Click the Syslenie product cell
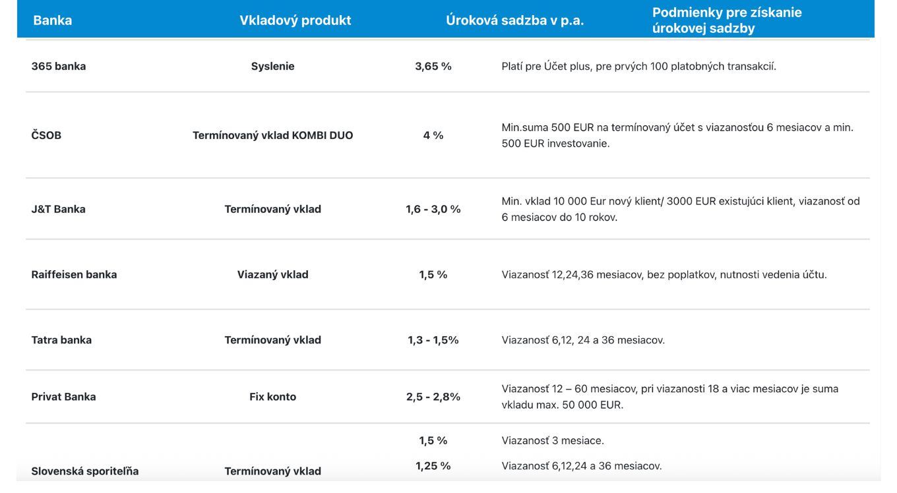897x493 pixels. [x=272, y=66]
